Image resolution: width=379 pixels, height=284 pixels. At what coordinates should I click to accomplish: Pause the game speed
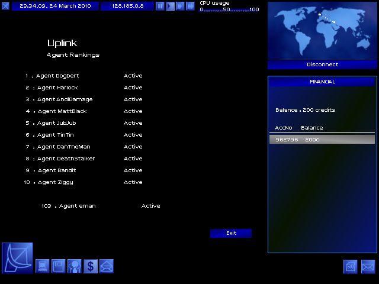click(160, 6)
